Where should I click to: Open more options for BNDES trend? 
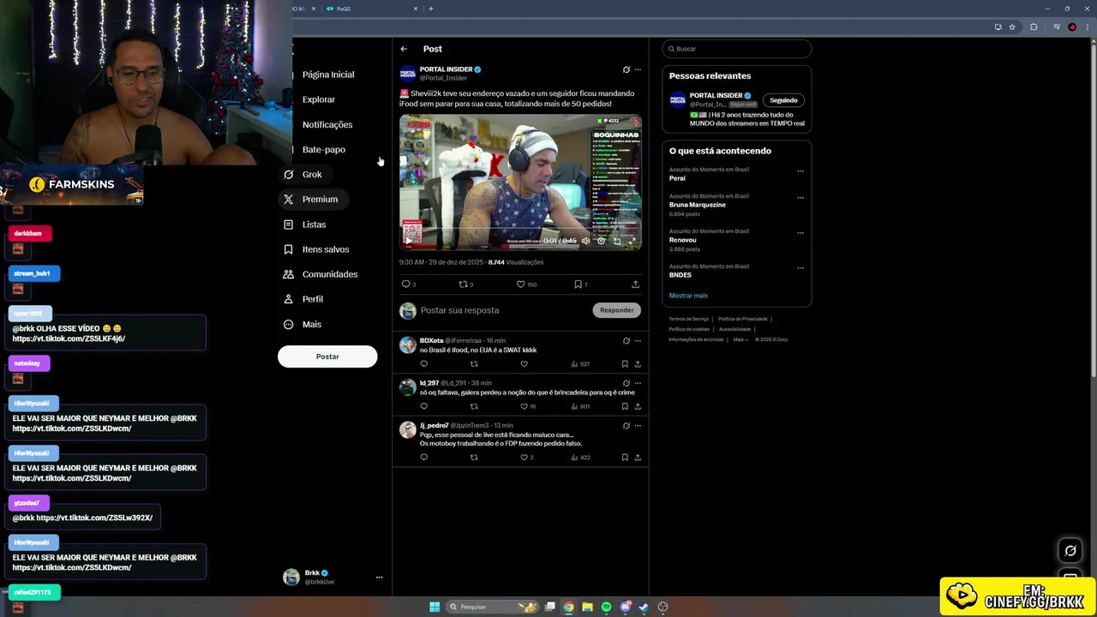[800, 267]
